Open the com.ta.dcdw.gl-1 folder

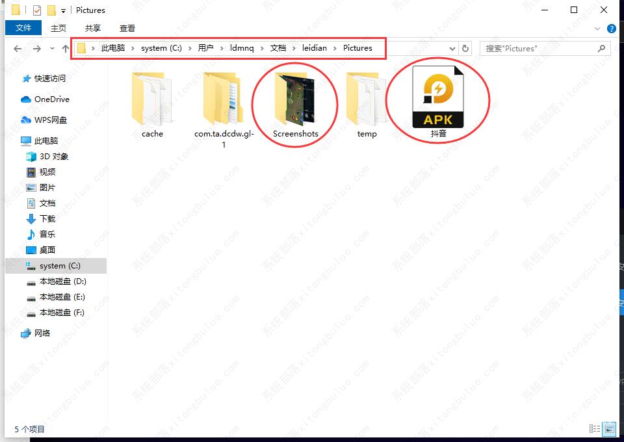pos(224,110)
